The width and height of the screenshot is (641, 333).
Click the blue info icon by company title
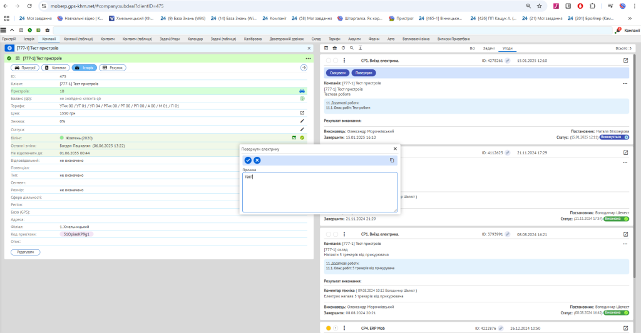(9, 48)
